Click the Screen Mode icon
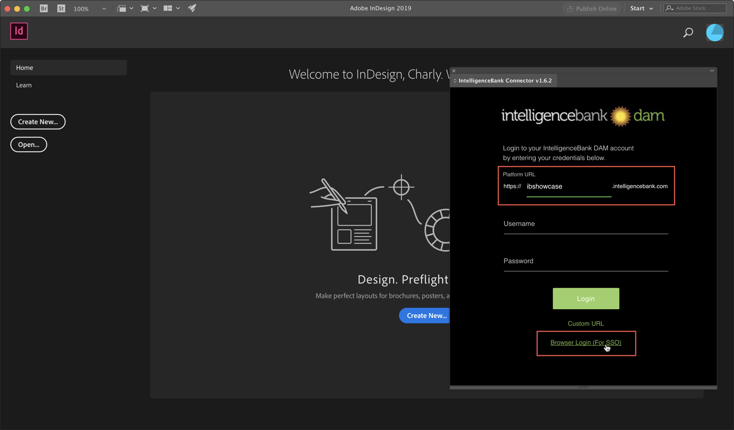This screenshot has height=430, width=734. point(145,8)
